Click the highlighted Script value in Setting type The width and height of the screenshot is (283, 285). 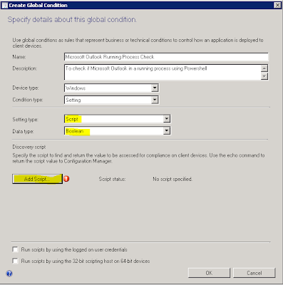[x=72, y=119]
